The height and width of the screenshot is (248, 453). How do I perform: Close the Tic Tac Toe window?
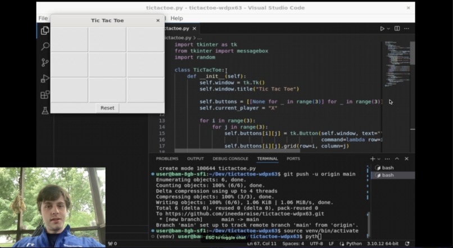click(x=158, y=20)
